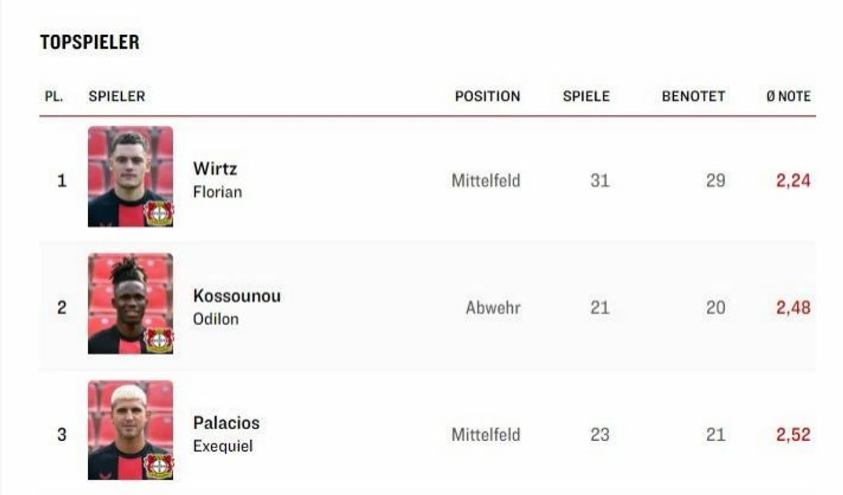
Task: Open the Kossounou player name link
Action: pos(237,296)
